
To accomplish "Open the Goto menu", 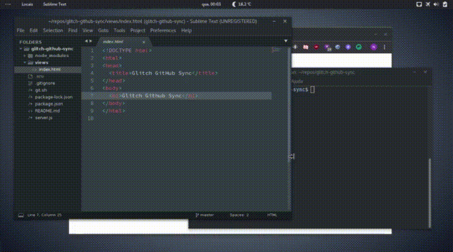I will pyautogui.click(x=103, y=30).
